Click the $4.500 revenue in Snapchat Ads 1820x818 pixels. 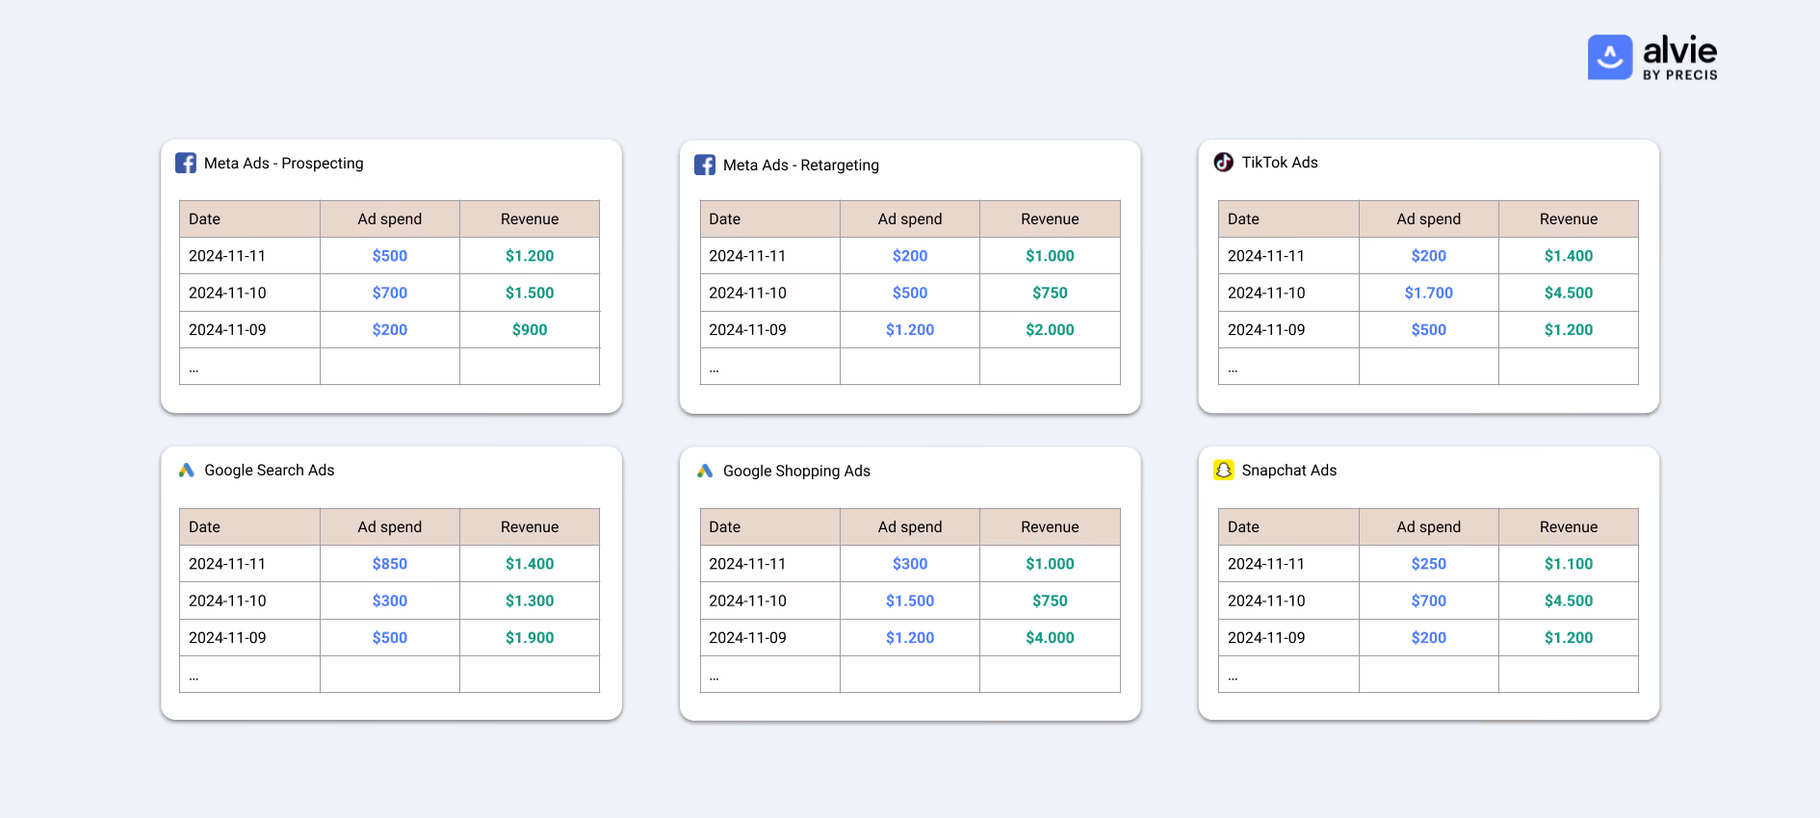click(x=1569, y=601)
